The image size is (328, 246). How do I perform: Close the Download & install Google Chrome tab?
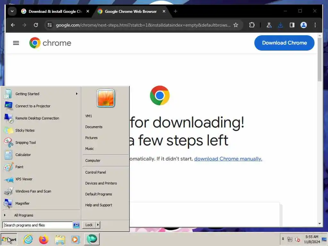coord(88,11)
